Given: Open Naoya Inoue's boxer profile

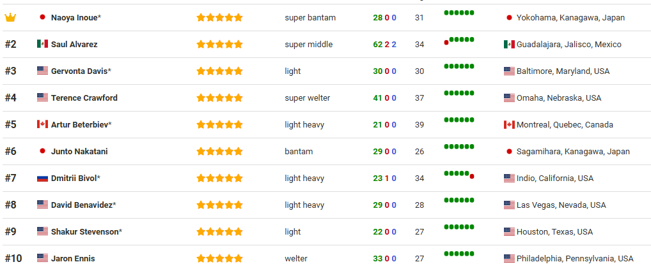Looking at the screenshot, I should point(74,18).
